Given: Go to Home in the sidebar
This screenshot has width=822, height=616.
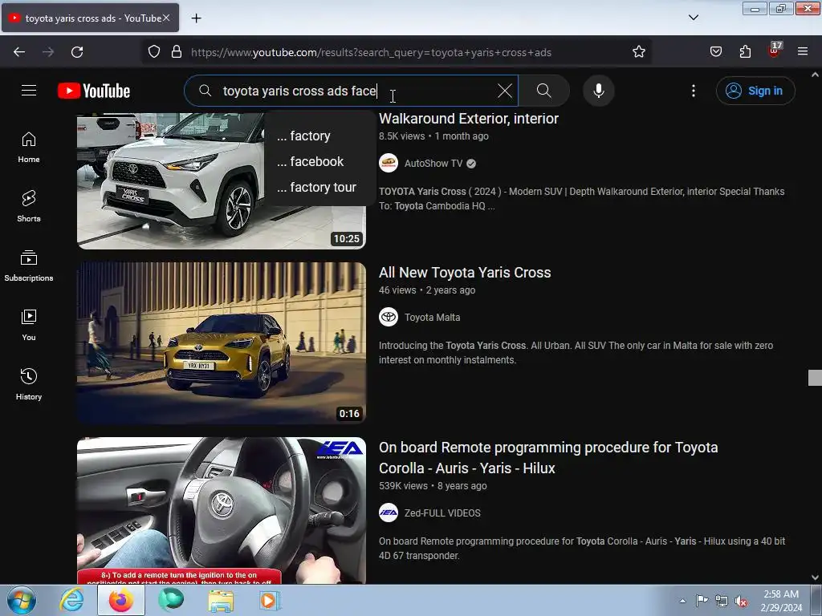Looking at the screenshot, I should 29,148.
